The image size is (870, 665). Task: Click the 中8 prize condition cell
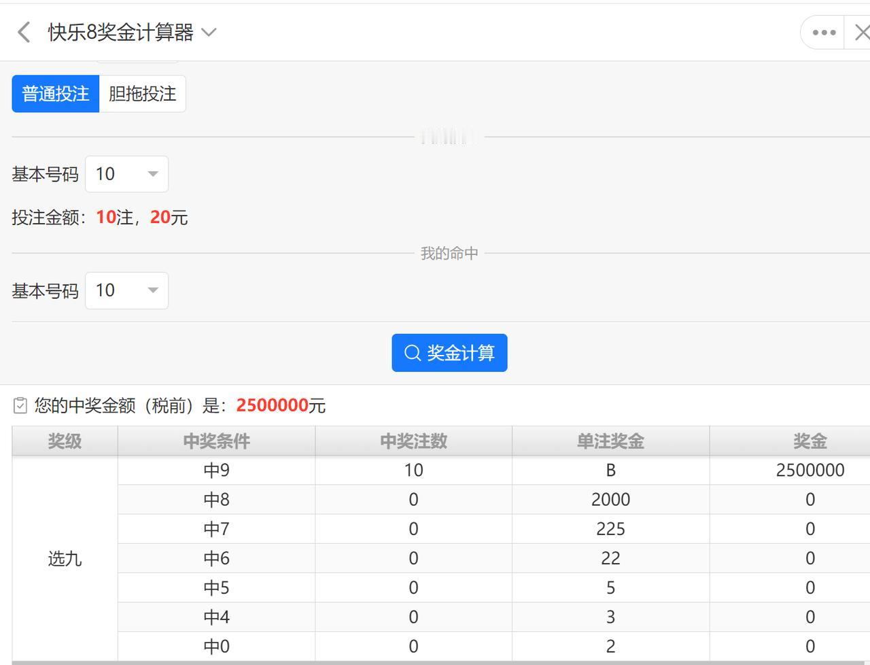click(215, 499)
